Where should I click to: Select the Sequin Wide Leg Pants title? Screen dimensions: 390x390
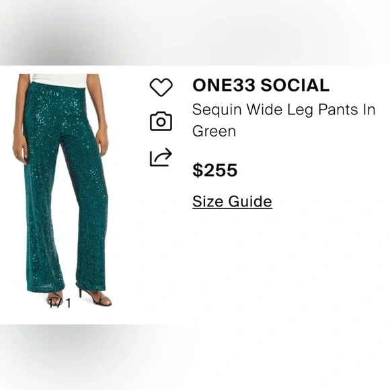coord(284,120)
